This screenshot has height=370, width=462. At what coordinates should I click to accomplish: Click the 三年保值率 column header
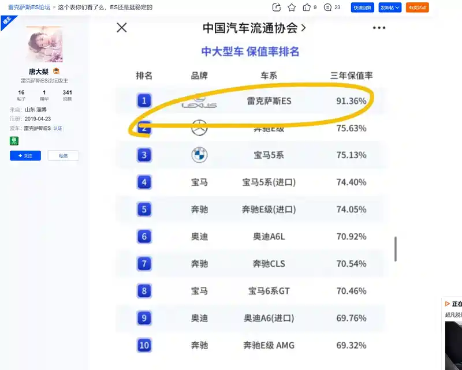[x=351, y=76]
